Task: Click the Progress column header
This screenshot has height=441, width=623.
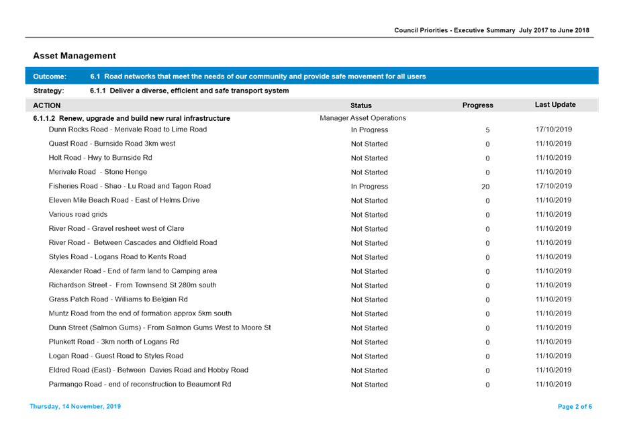Action: tap(477, 105)
